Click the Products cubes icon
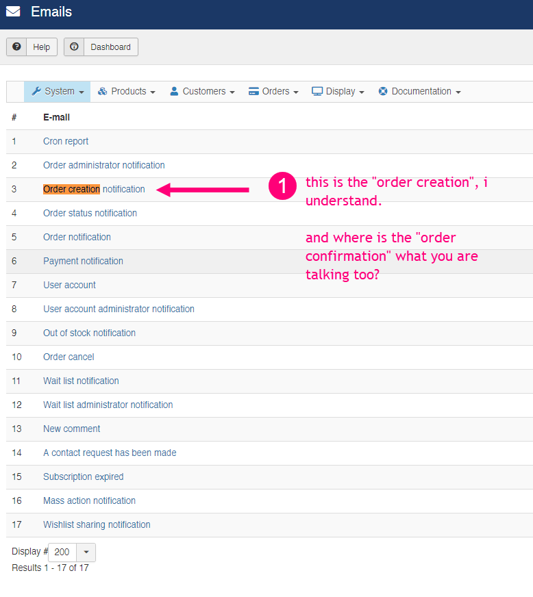 [103, 91]
